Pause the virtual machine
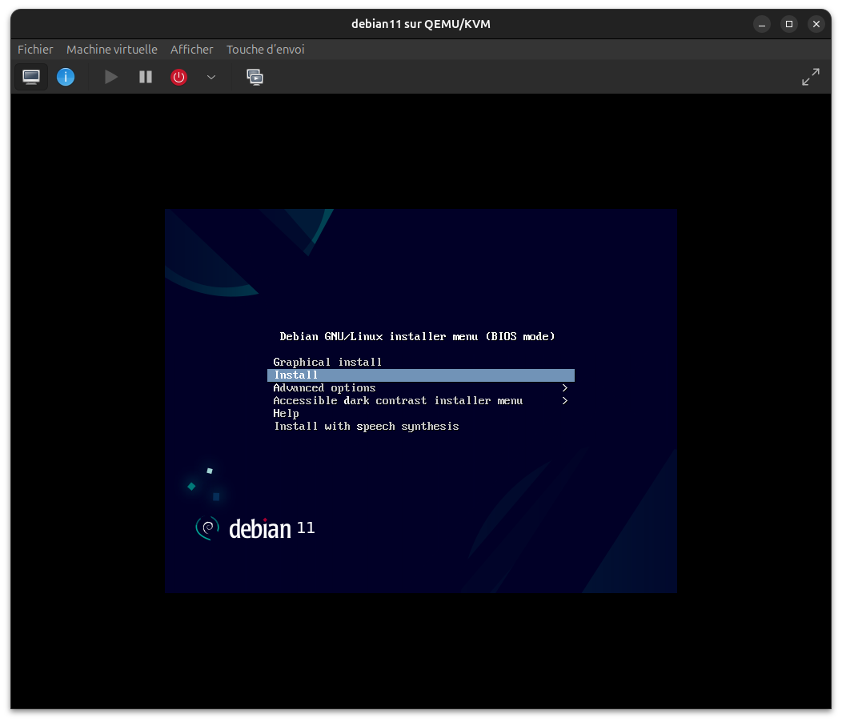The width and height of the screenshot is (842, 722). (145, 77)
